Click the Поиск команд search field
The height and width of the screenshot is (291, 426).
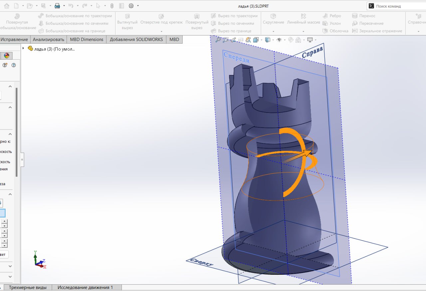(x=396, y=6)
